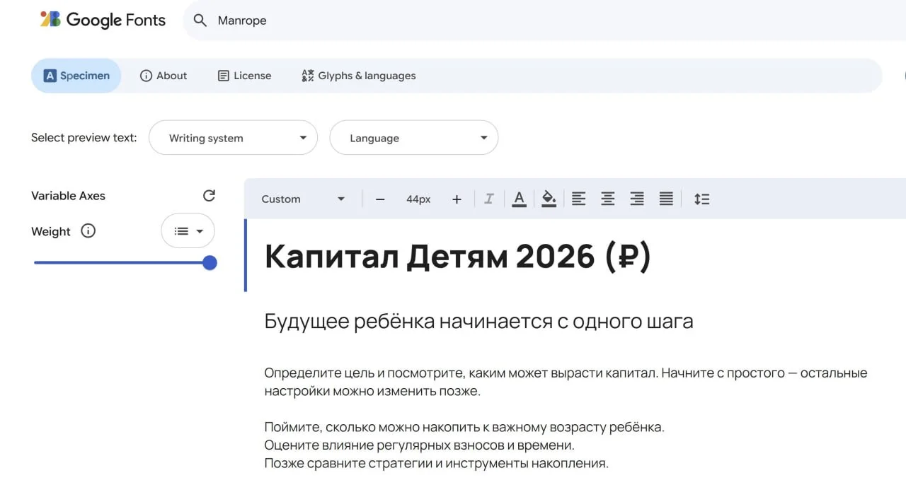Image resolution: width=906 pixels, height=497 pixels.
Task: Click the line Будущее ребёнка начинается с одного шага
Action: click(478, 322)
